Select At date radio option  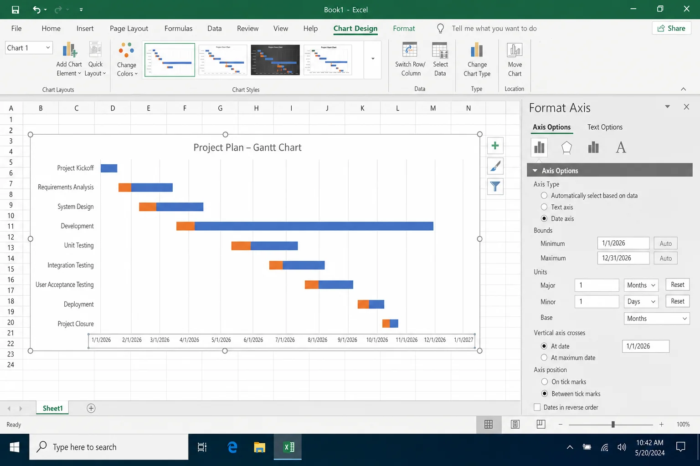544,346
